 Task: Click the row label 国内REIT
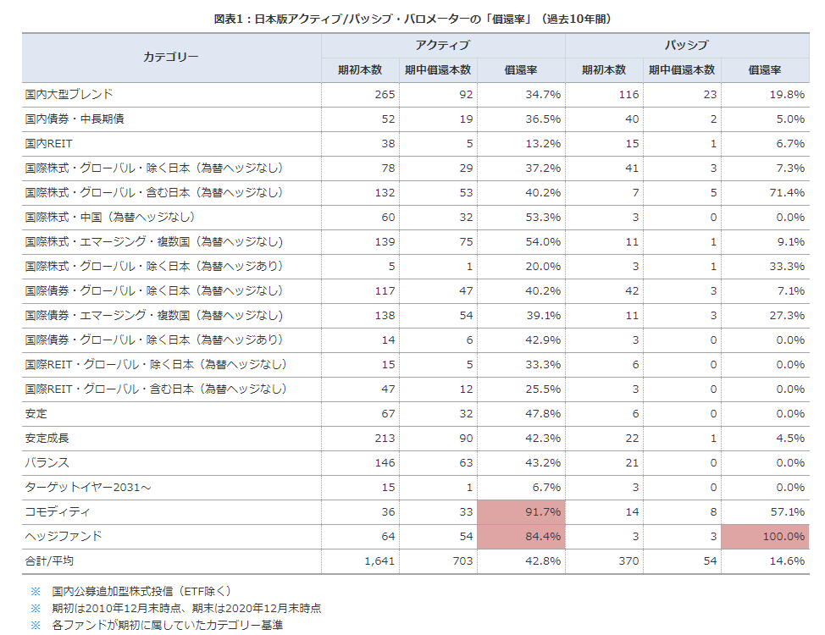tap(48, 144)
